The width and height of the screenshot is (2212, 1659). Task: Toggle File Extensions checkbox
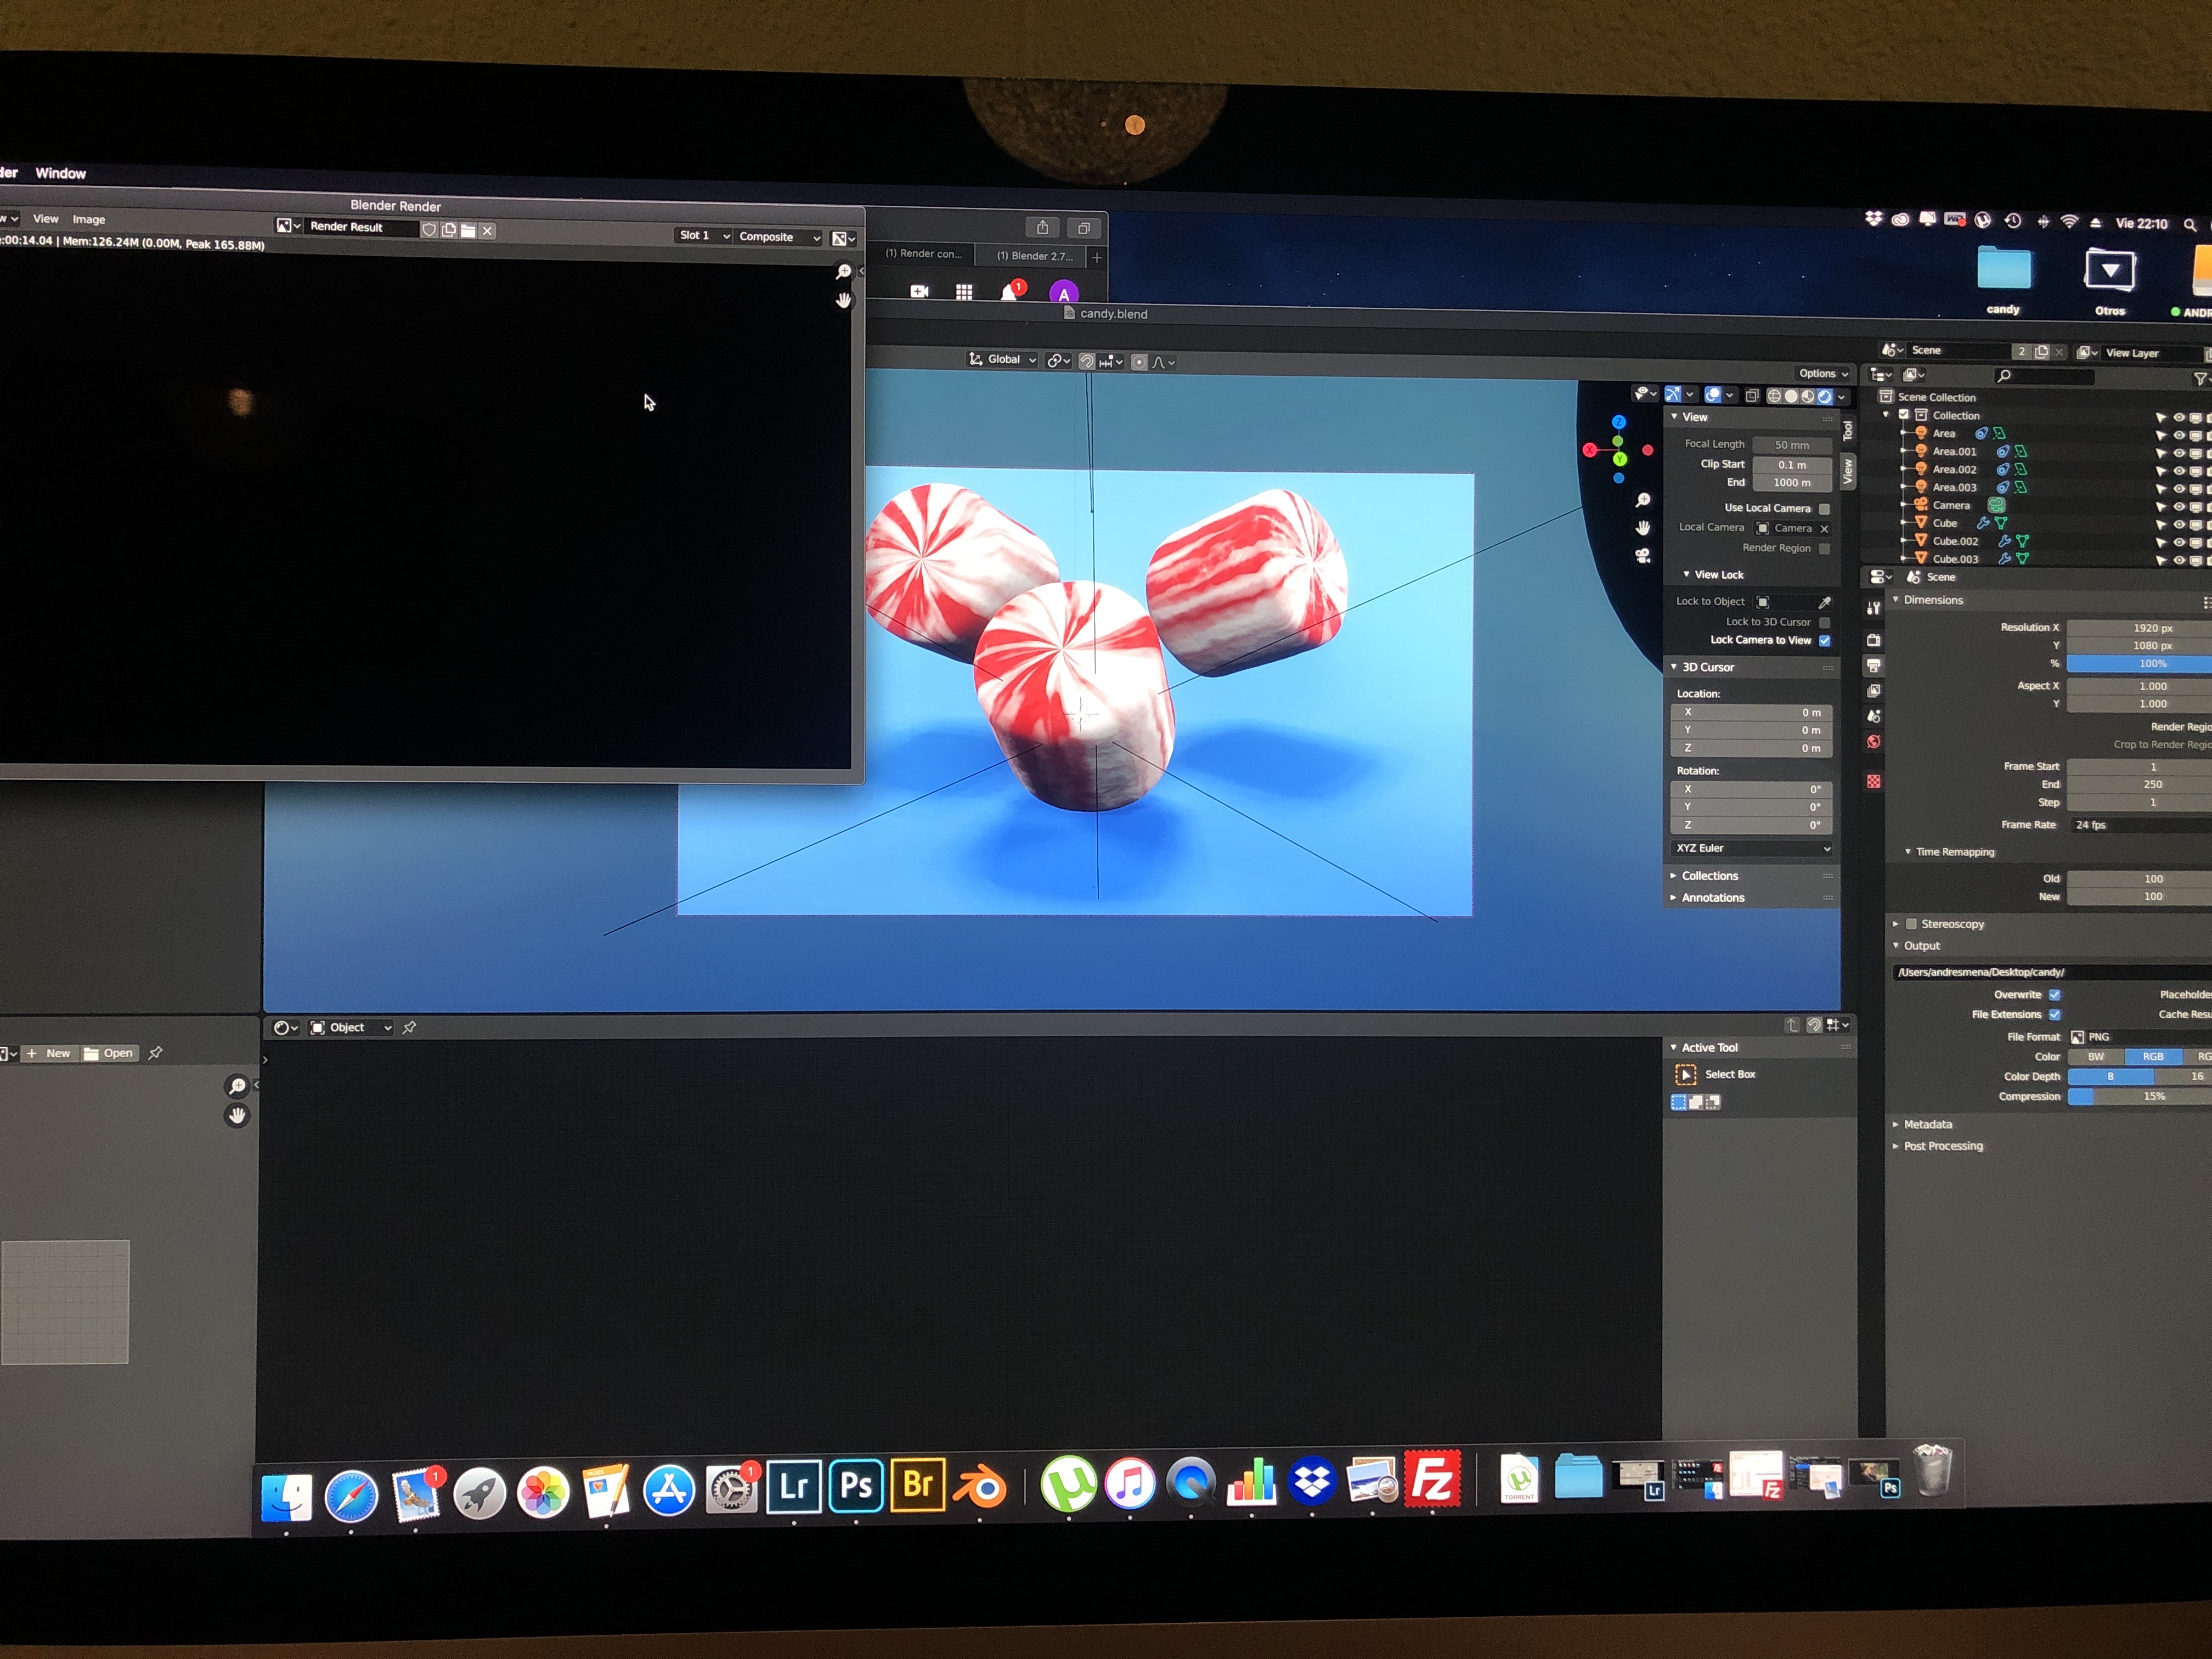[2054, 1015]
